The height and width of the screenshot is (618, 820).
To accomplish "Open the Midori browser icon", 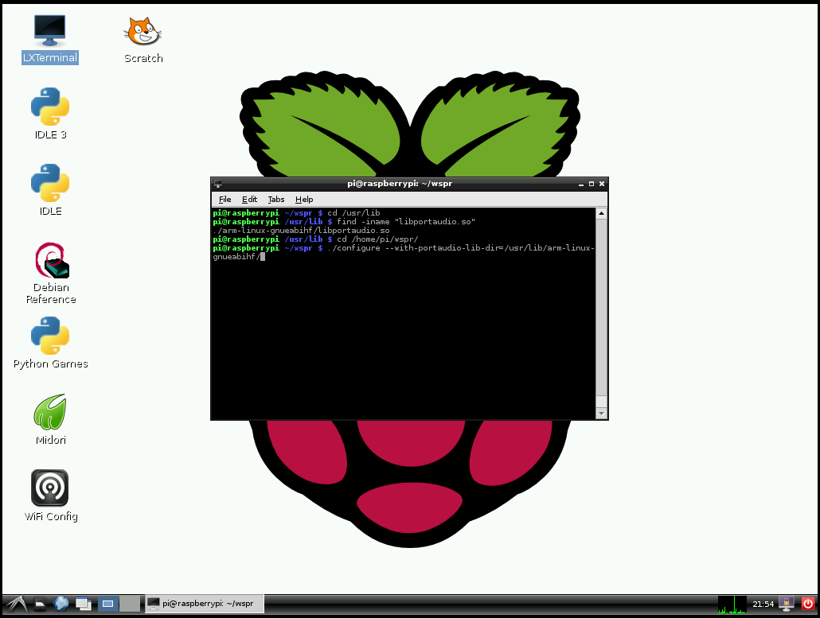I will tap(50, 419).
